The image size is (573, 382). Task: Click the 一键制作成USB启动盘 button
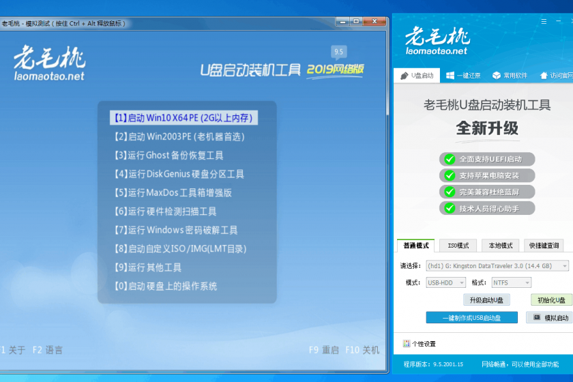(x=471, y=318)
